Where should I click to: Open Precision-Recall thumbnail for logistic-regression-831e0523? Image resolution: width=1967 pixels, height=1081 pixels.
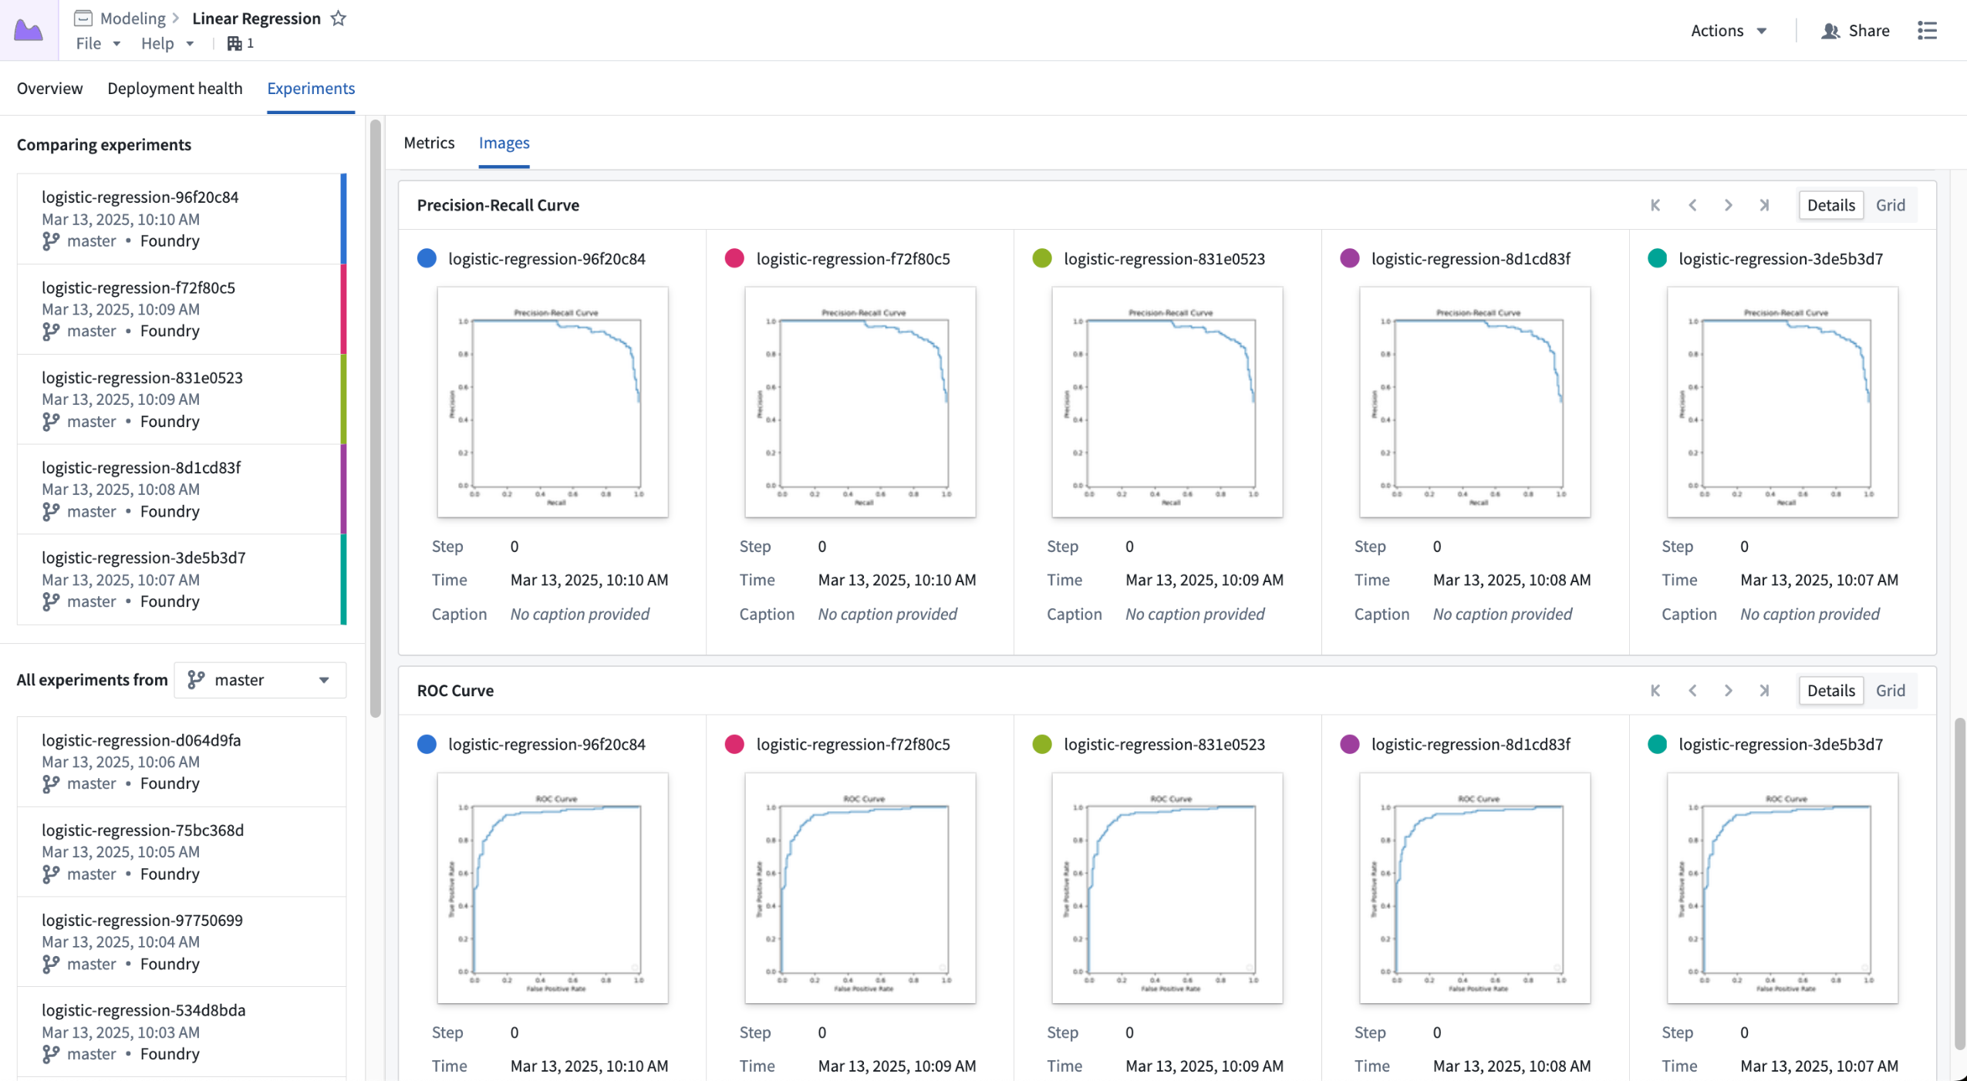click(1167, 402)
